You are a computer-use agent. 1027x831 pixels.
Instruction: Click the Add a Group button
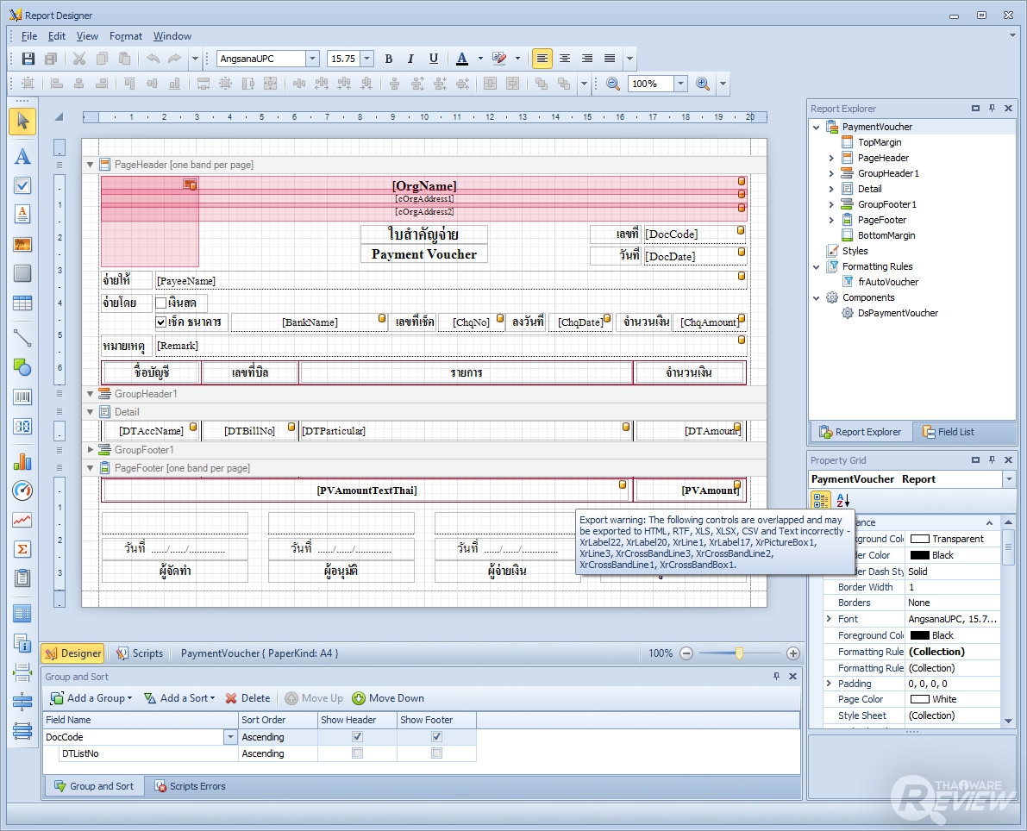point(91,698)
